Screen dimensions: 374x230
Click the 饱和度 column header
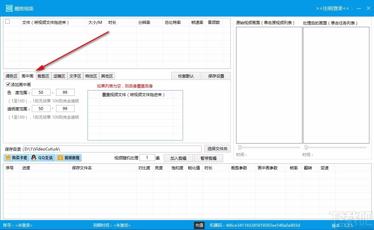pyautogui.click(x=178, y=168)
